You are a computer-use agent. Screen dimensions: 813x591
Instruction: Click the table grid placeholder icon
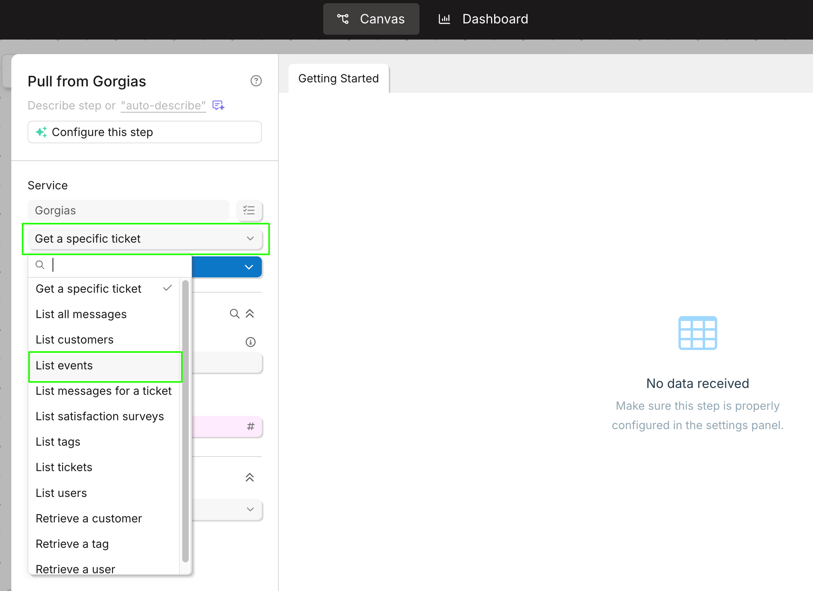pyautogui.click(x=697, y=333)
